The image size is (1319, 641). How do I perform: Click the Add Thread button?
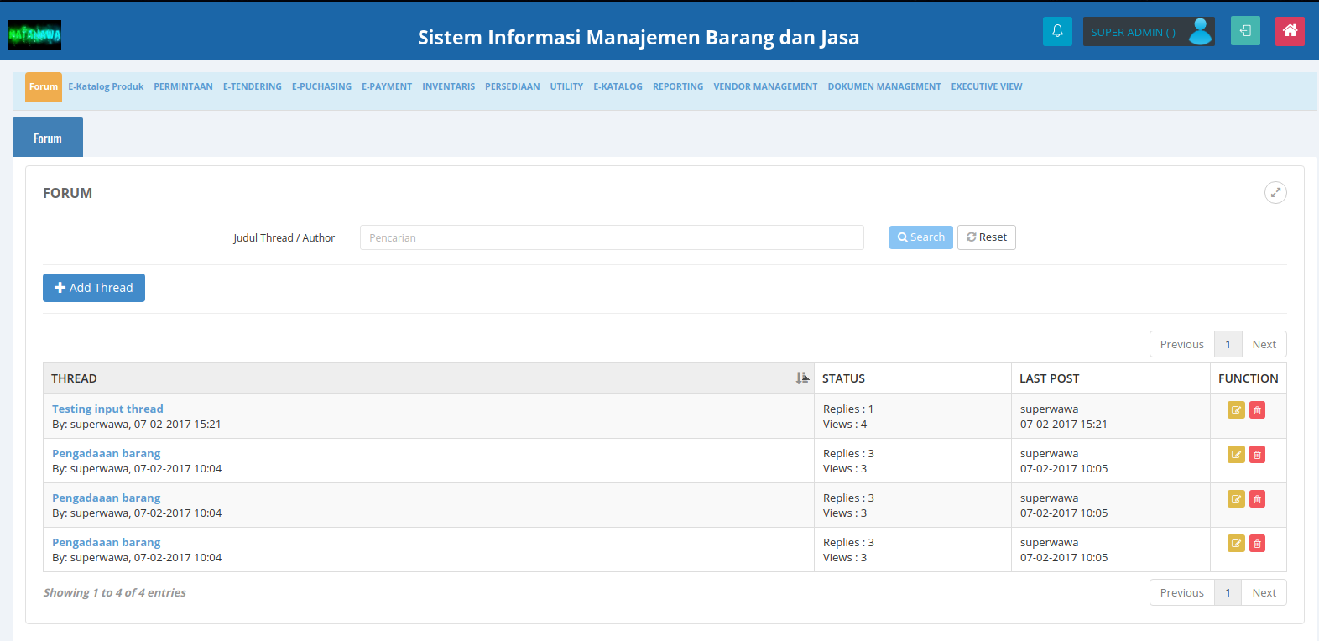point(94,288)
